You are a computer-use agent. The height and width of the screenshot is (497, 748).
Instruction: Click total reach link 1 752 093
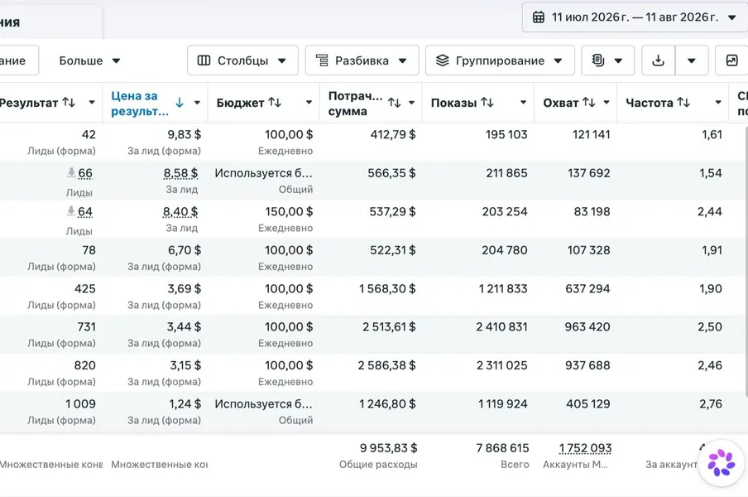pos(585,448)
